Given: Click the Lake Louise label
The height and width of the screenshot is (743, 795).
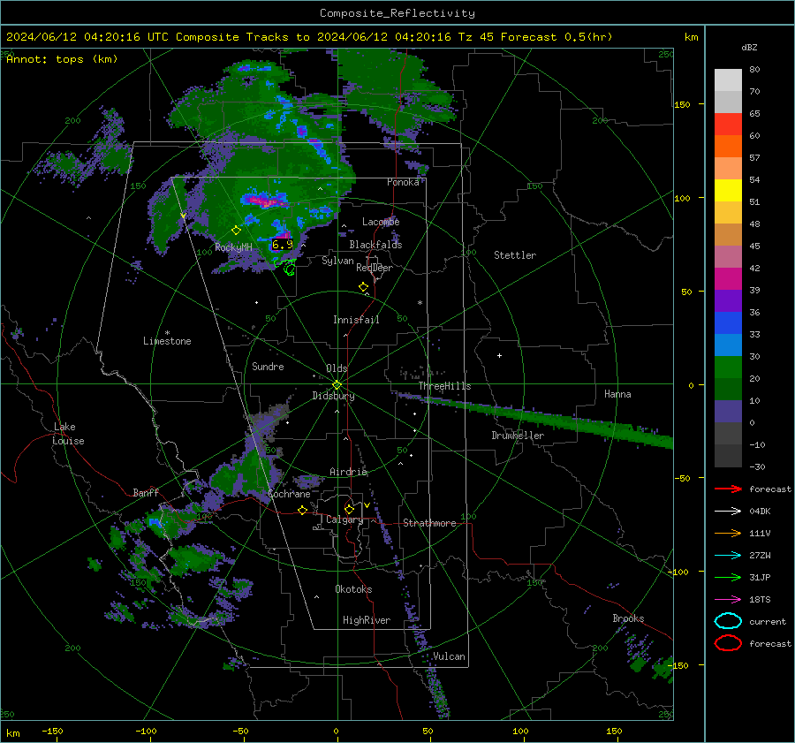Looking at the screenshot, I should click(68, 434).
